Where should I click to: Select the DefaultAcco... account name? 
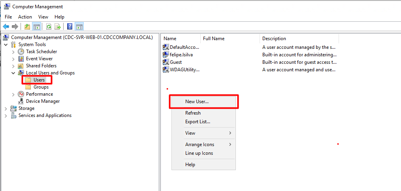tap(184, 47)
